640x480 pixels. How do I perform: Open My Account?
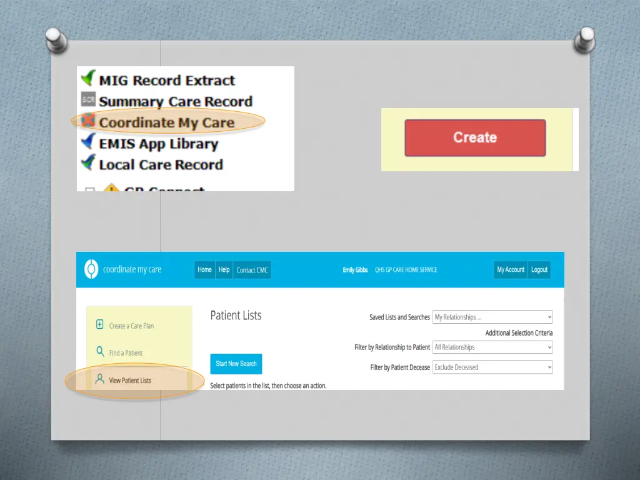(511, 270)
